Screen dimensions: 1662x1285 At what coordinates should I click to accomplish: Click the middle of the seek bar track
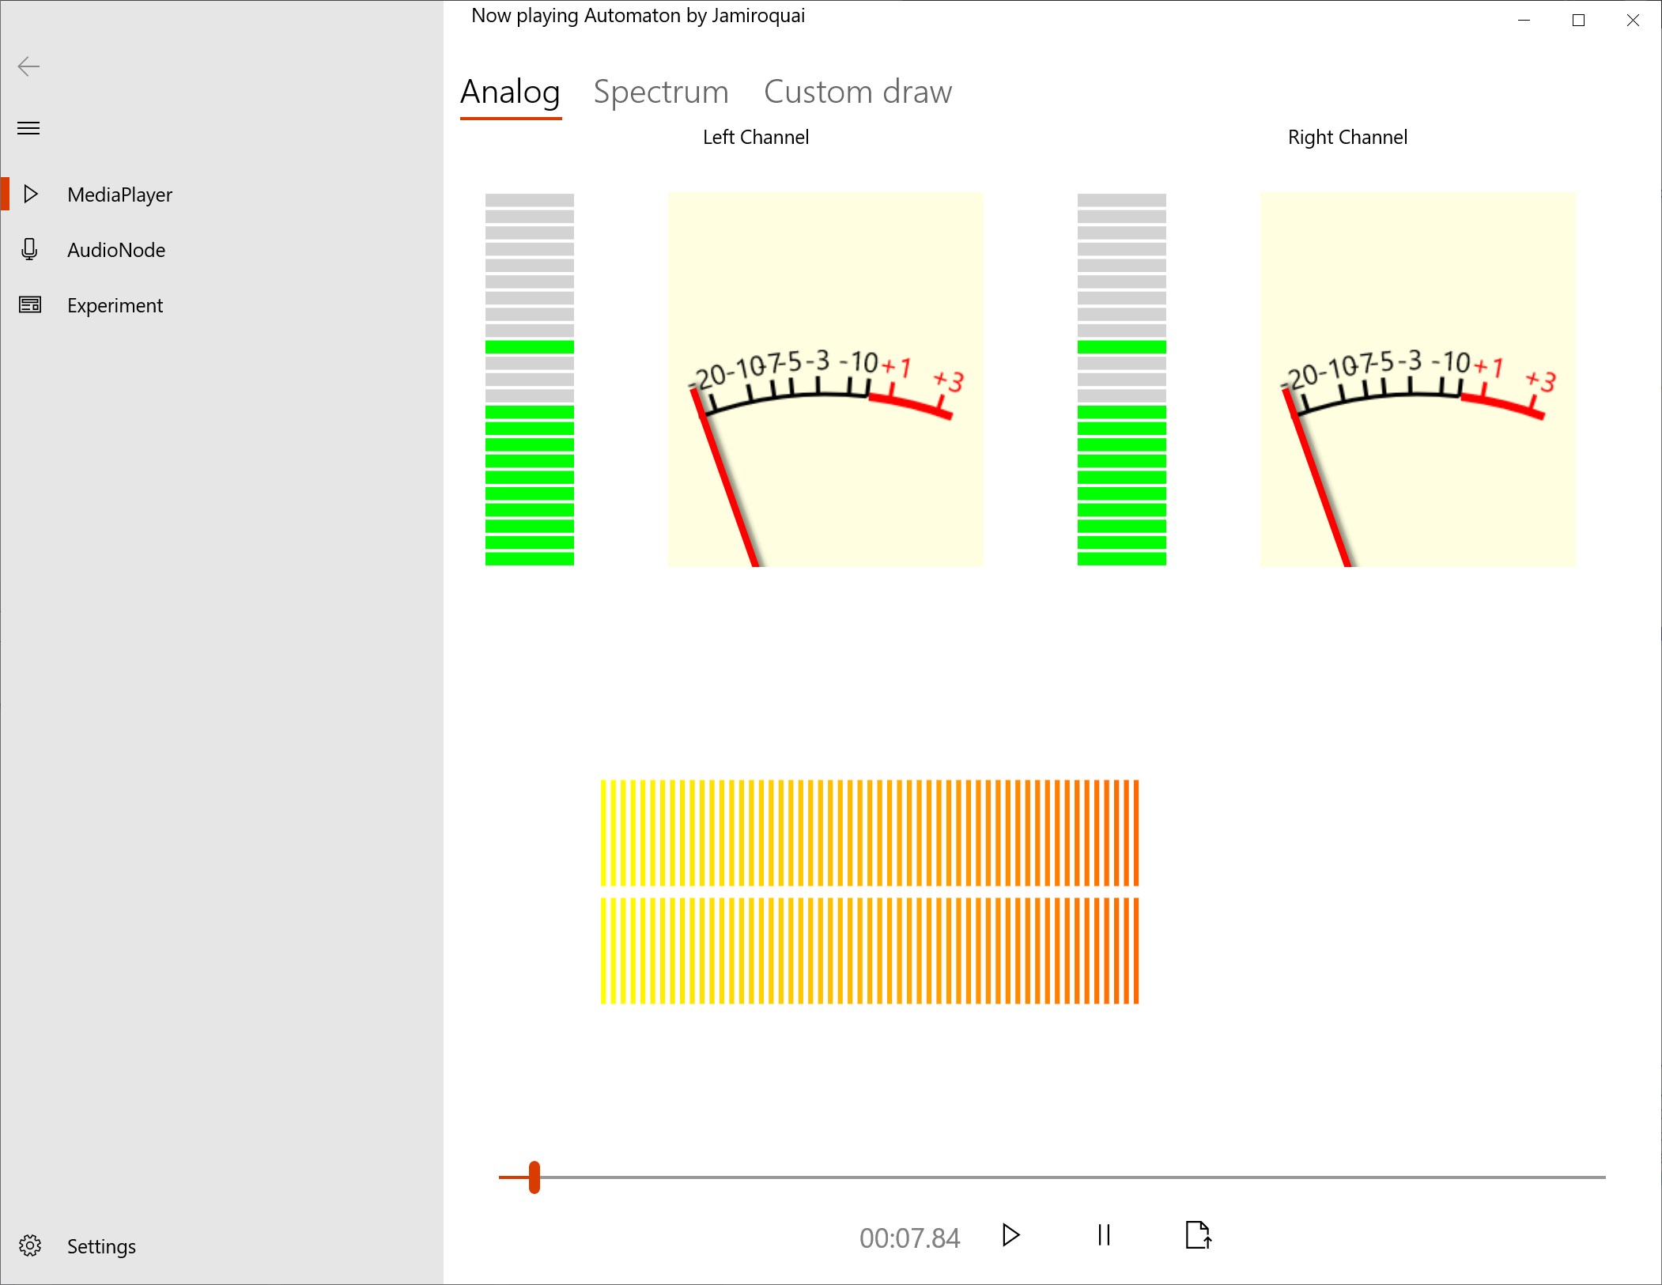pos(1052,1177)
